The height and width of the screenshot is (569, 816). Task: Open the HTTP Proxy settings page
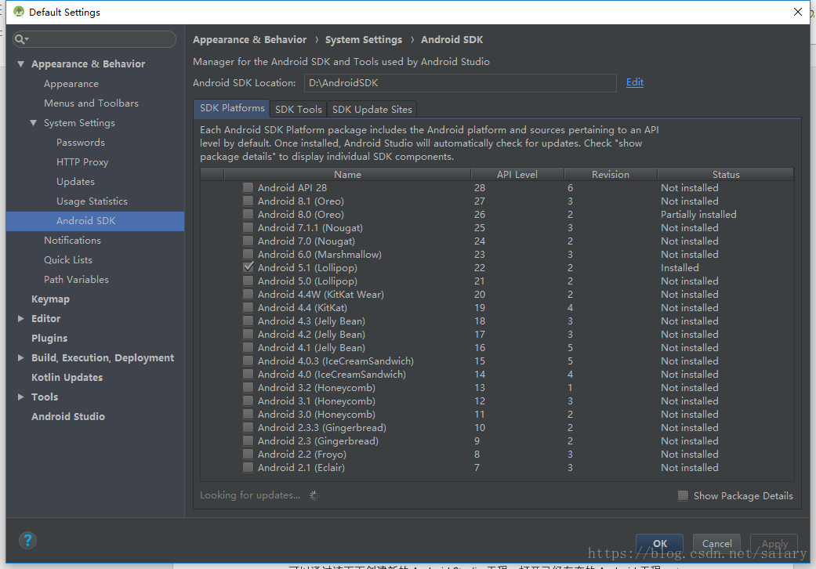(82, 161)
